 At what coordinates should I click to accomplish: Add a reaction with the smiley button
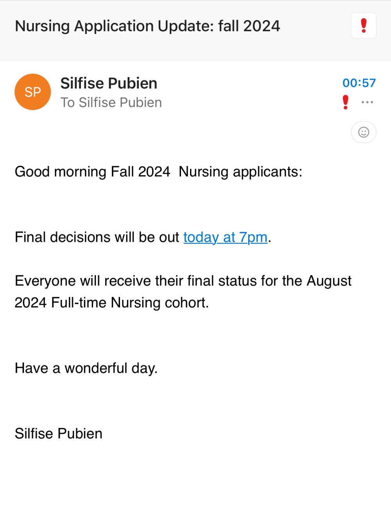(x=364, y=132)
